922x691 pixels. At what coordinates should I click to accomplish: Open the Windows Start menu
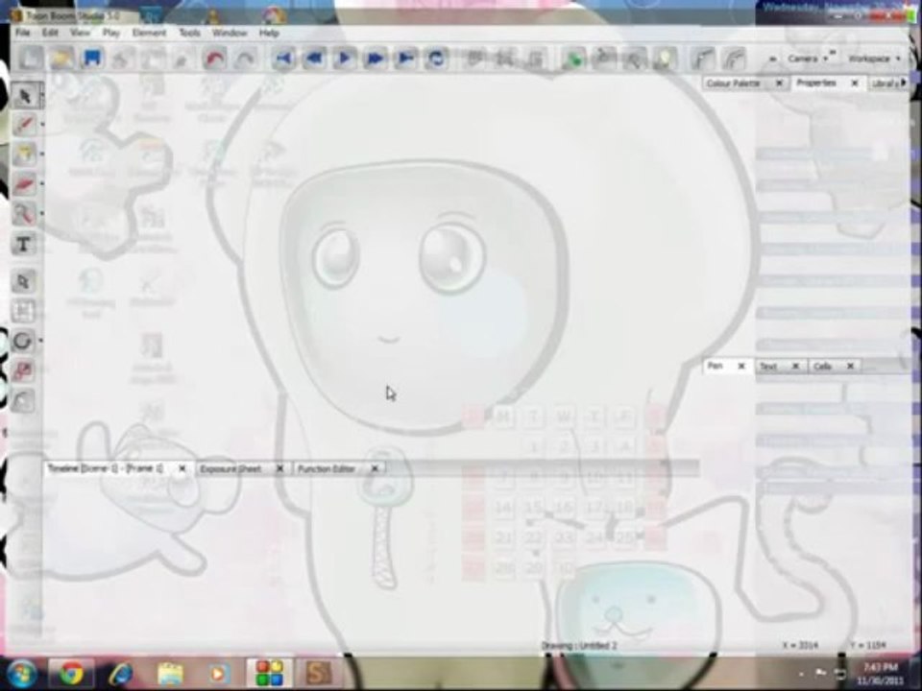(x=22, y=674)
